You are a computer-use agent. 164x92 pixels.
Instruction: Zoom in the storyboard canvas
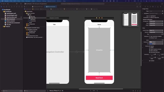[x=97, y=91]
